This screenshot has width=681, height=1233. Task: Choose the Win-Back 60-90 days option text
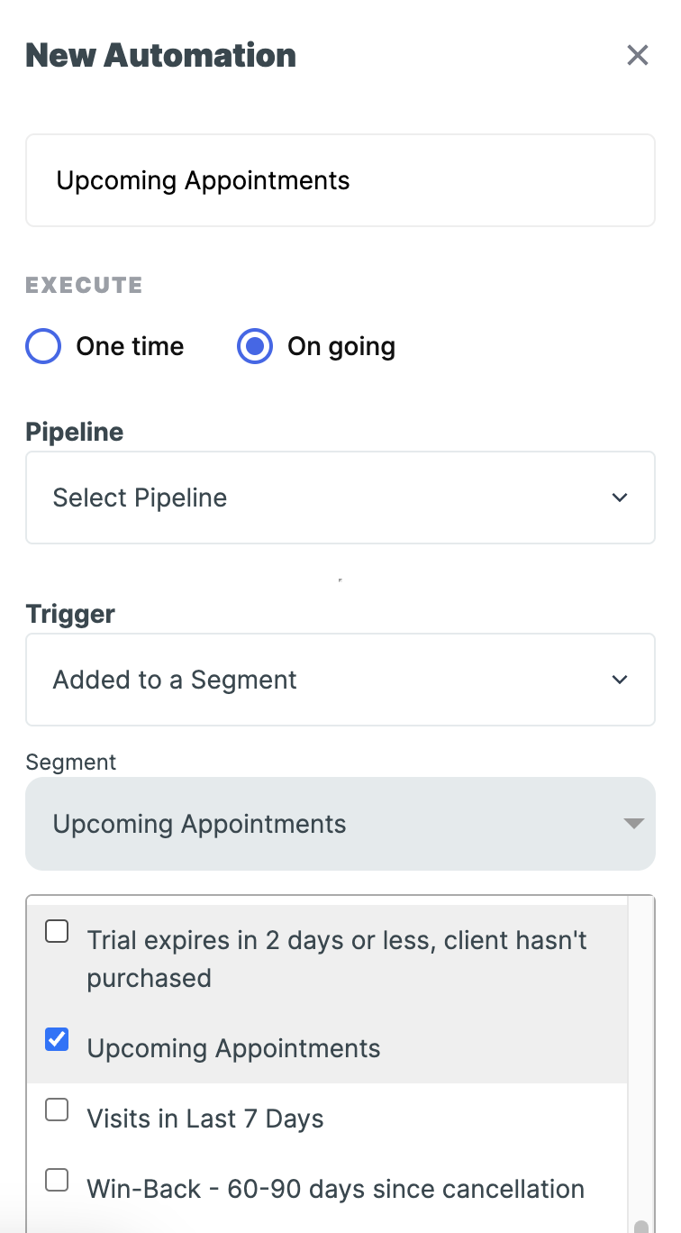point(335,1189)
